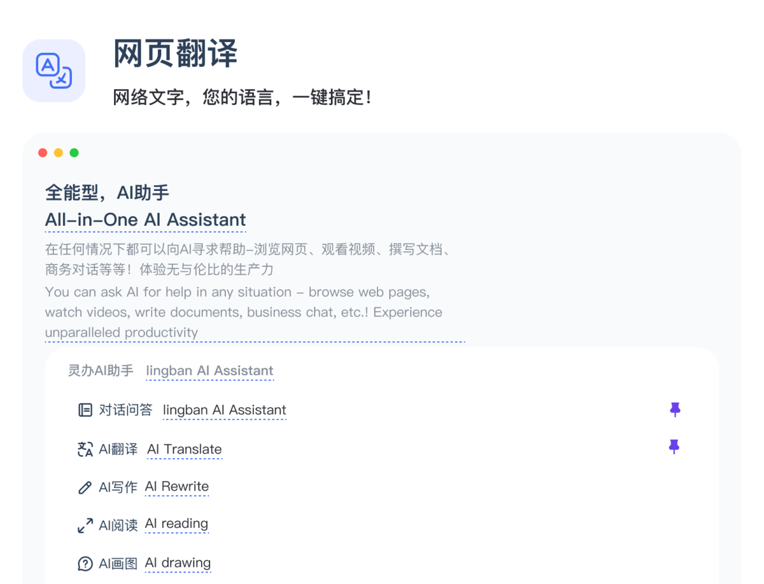Click the AI翻译 translate icon

[x=85, y=449]
